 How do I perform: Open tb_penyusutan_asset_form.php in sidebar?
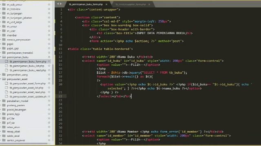click(x=27, y=84)
